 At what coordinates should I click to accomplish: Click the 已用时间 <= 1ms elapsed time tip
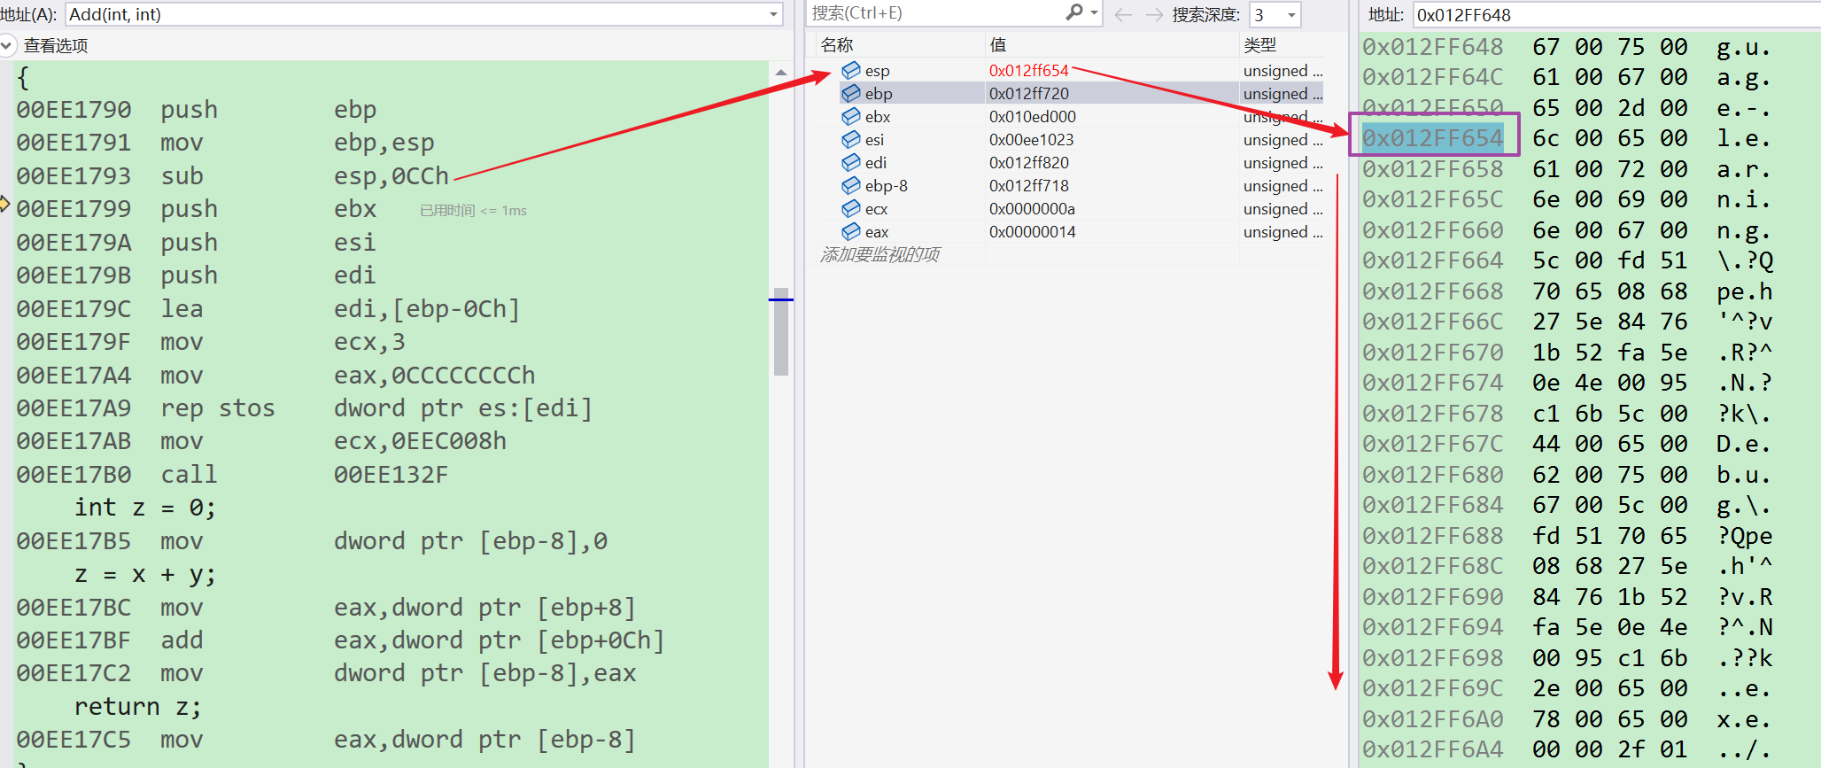click(x=473, y=210)
